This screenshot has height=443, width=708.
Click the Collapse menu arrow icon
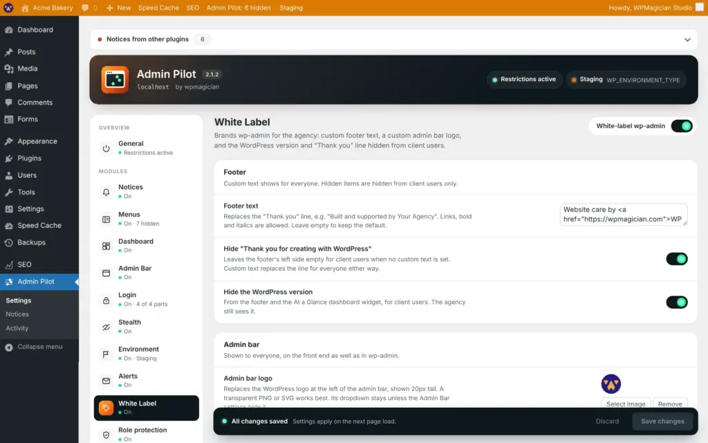point(9,347)
